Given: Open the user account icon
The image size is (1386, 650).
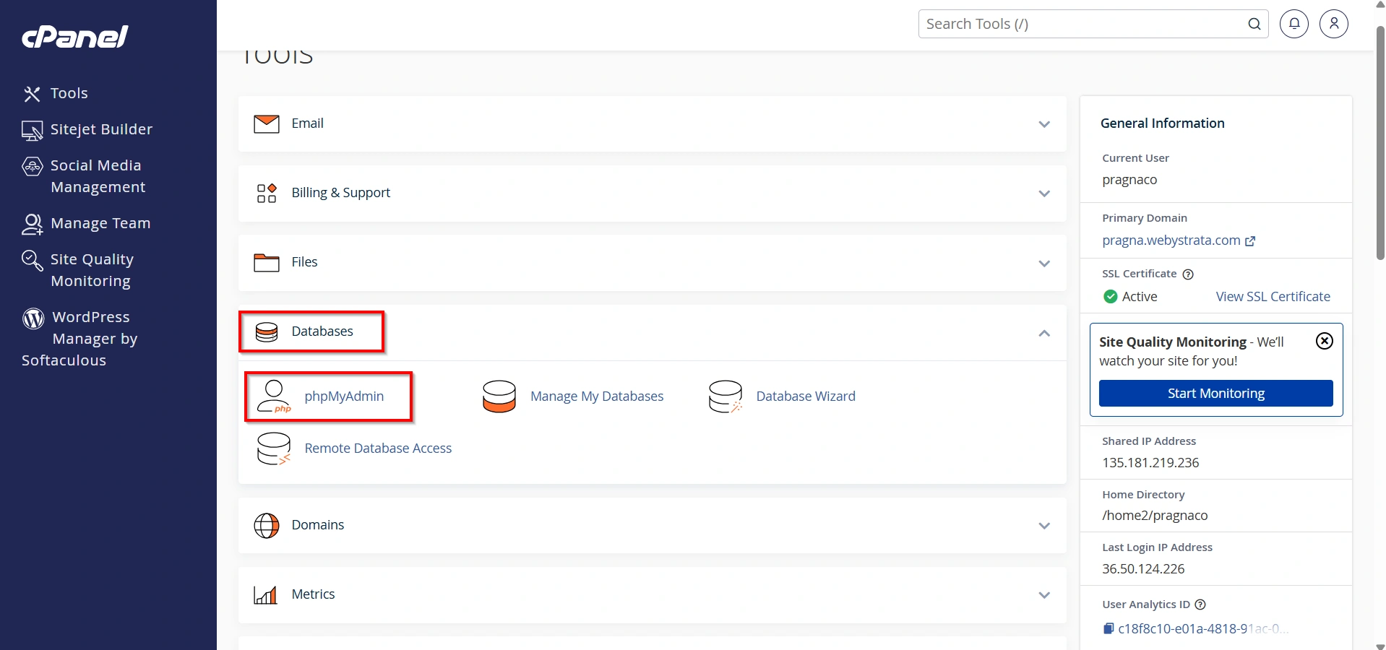Looking at the screenshot, I should pos(1334,24).
